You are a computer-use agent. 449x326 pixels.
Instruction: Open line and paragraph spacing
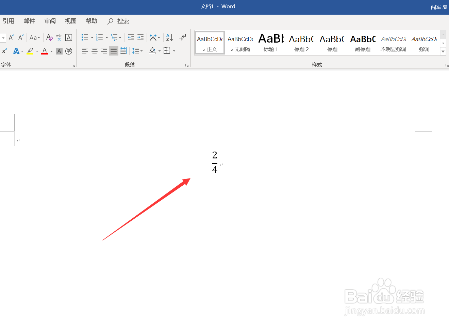137,51
